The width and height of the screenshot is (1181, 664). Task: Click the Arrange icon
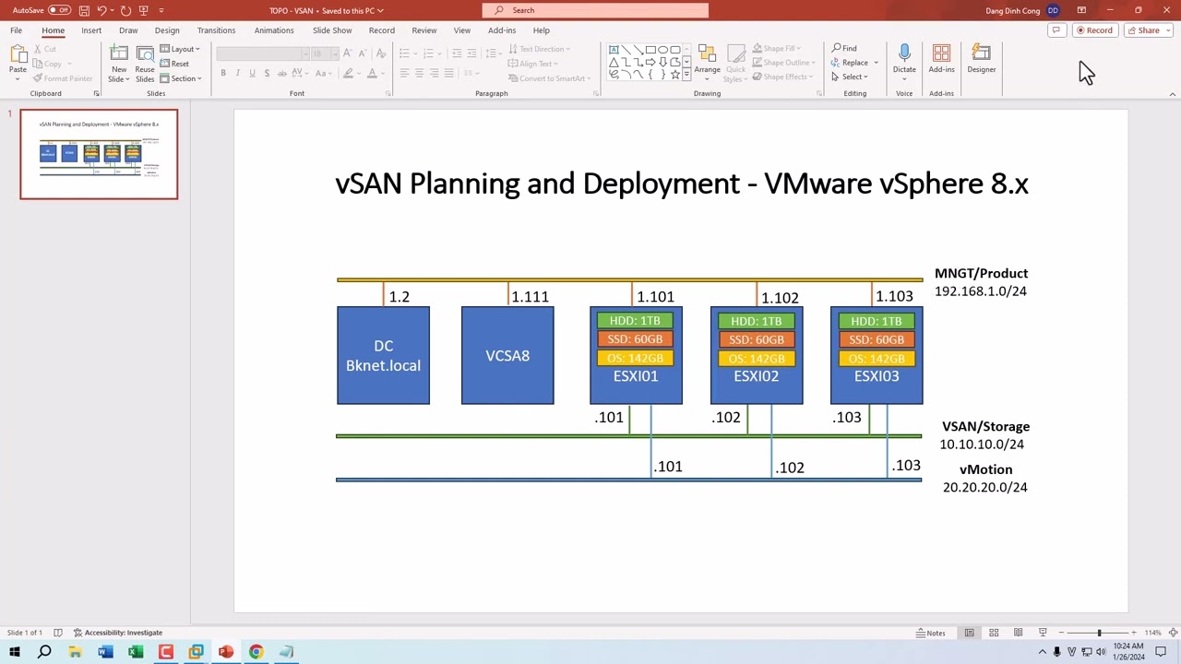707,53
